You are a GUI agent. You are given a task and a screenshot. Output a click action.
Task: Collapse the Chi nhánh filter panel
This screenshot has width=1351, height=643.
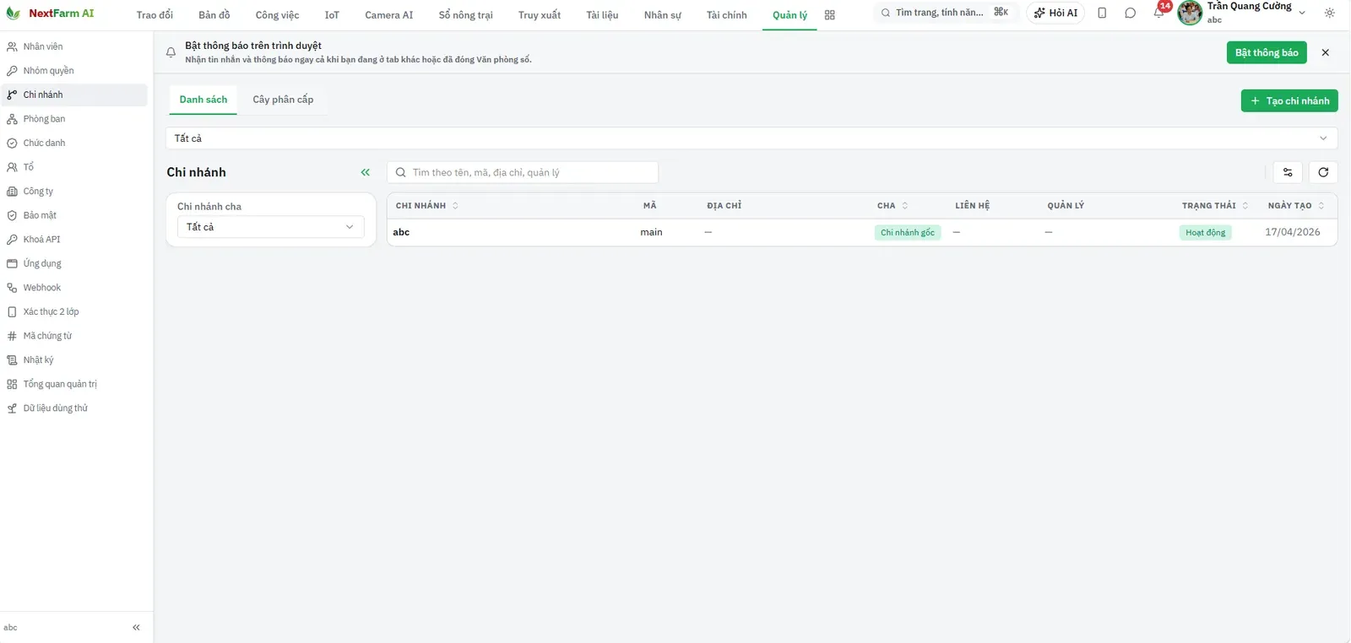[x=365, y=172]
